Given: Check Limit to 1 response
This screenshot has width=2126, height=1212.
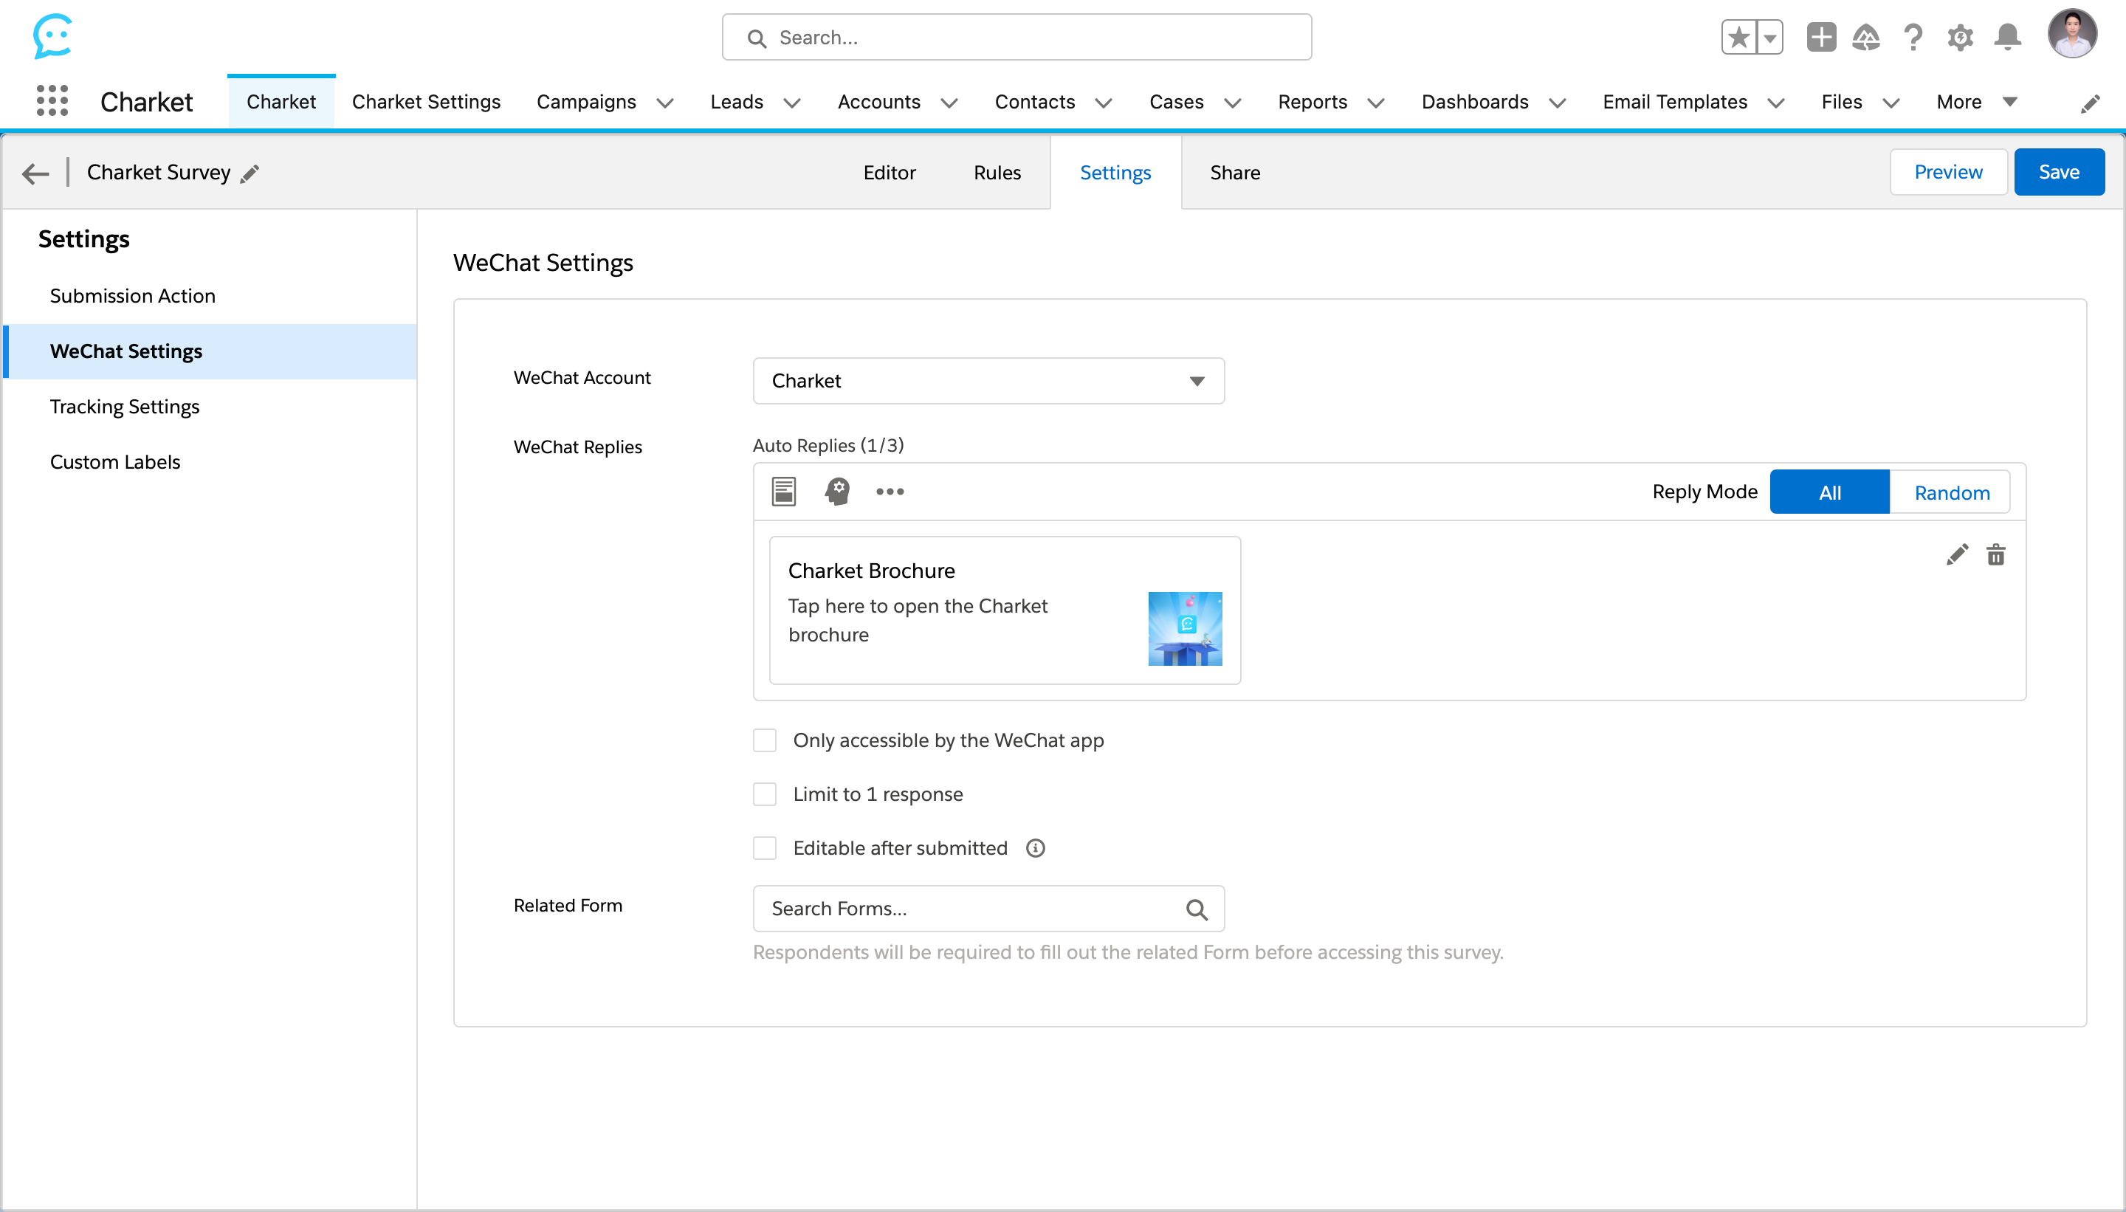Looking at the screenshot, I should tap(764, 794).
